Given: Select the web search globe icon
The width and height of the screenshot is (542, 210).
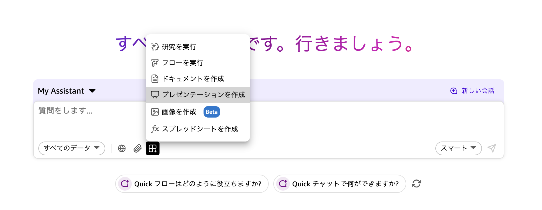Looking at the screenshot, I should [x=121, y=148].
